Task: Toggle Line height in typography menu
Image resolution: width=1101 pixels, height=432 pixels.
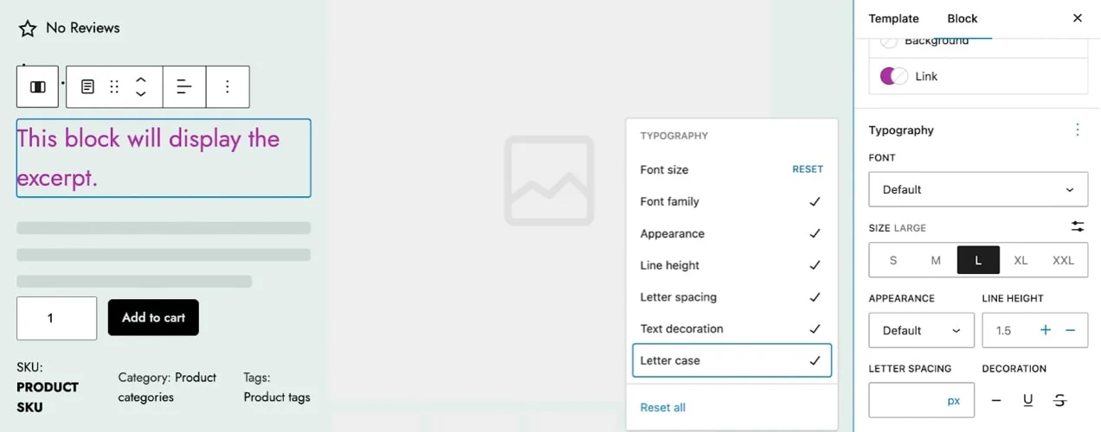Action: 731,265
